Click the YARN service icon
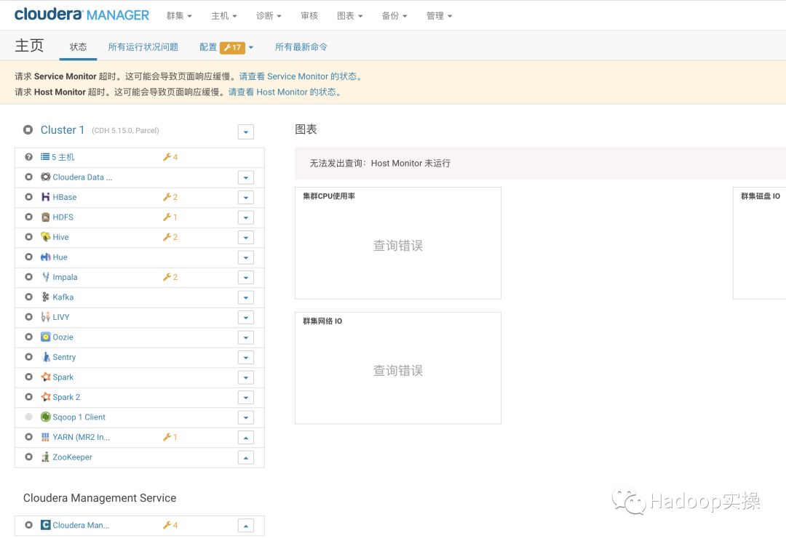Image resolution: width=786 pixels, height=538 pixels. point(46,437)
